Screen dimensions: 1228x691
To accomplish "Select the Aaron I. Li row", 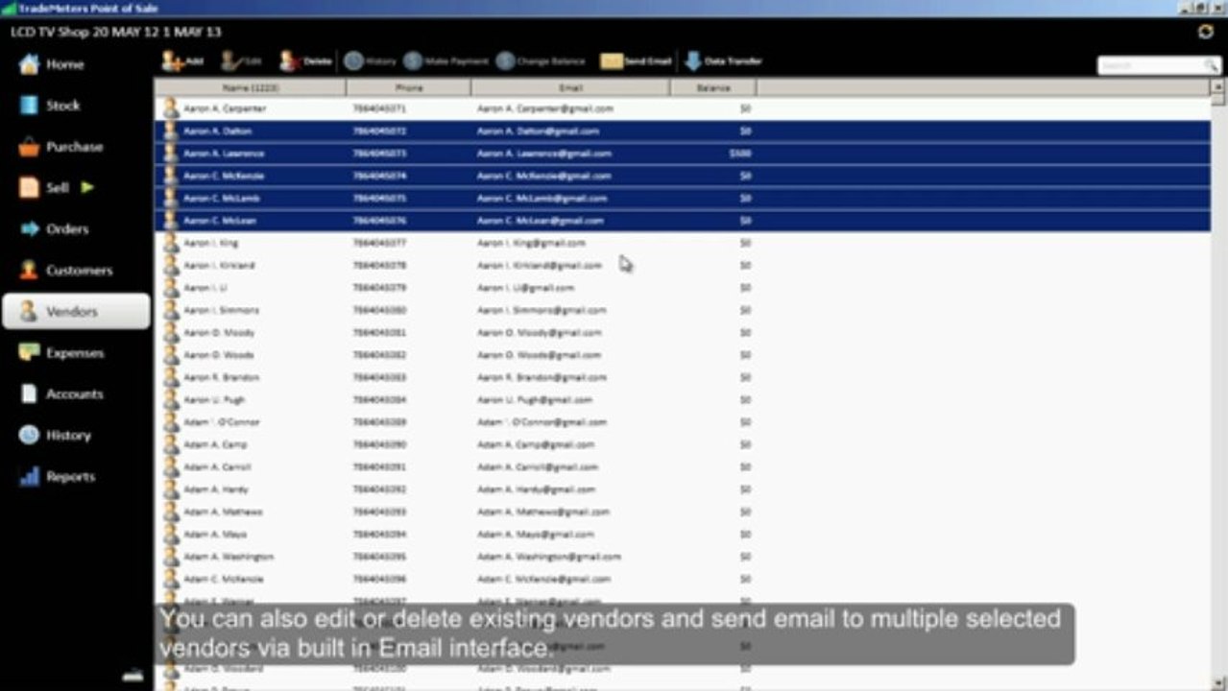I will 683,288.
